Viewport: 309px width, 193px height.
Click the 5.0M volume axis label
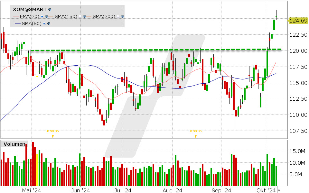click(295, 174)
